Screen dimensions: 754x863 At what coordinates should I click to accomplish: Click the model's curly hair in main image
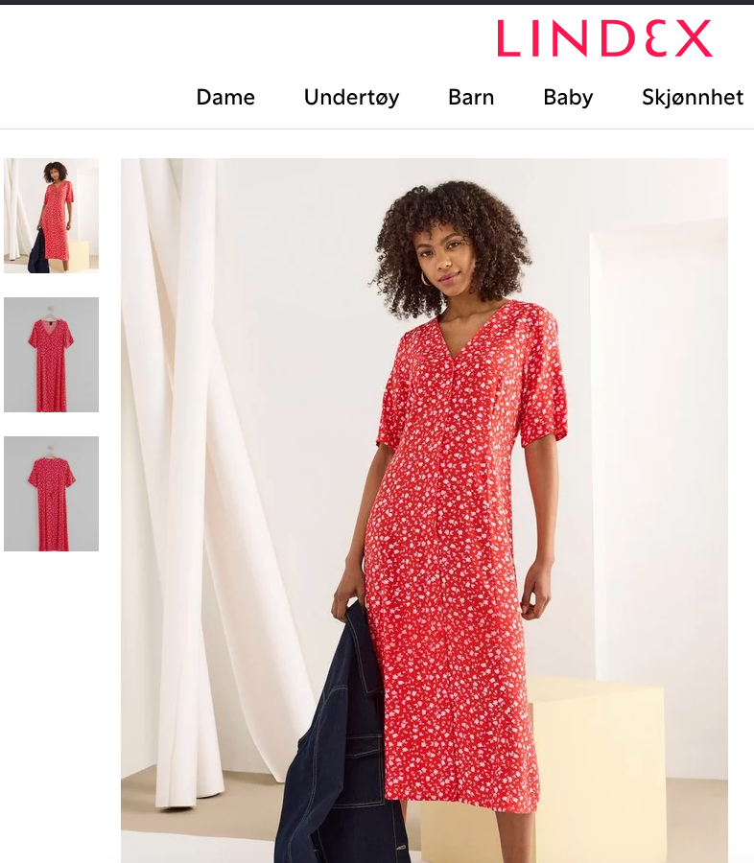(452, 231)
